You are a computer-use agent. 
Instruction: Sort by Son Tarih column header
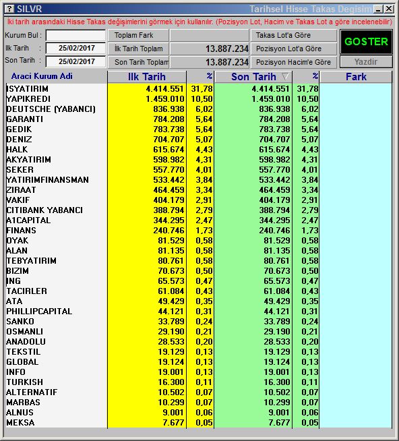[x=253, y=77]
